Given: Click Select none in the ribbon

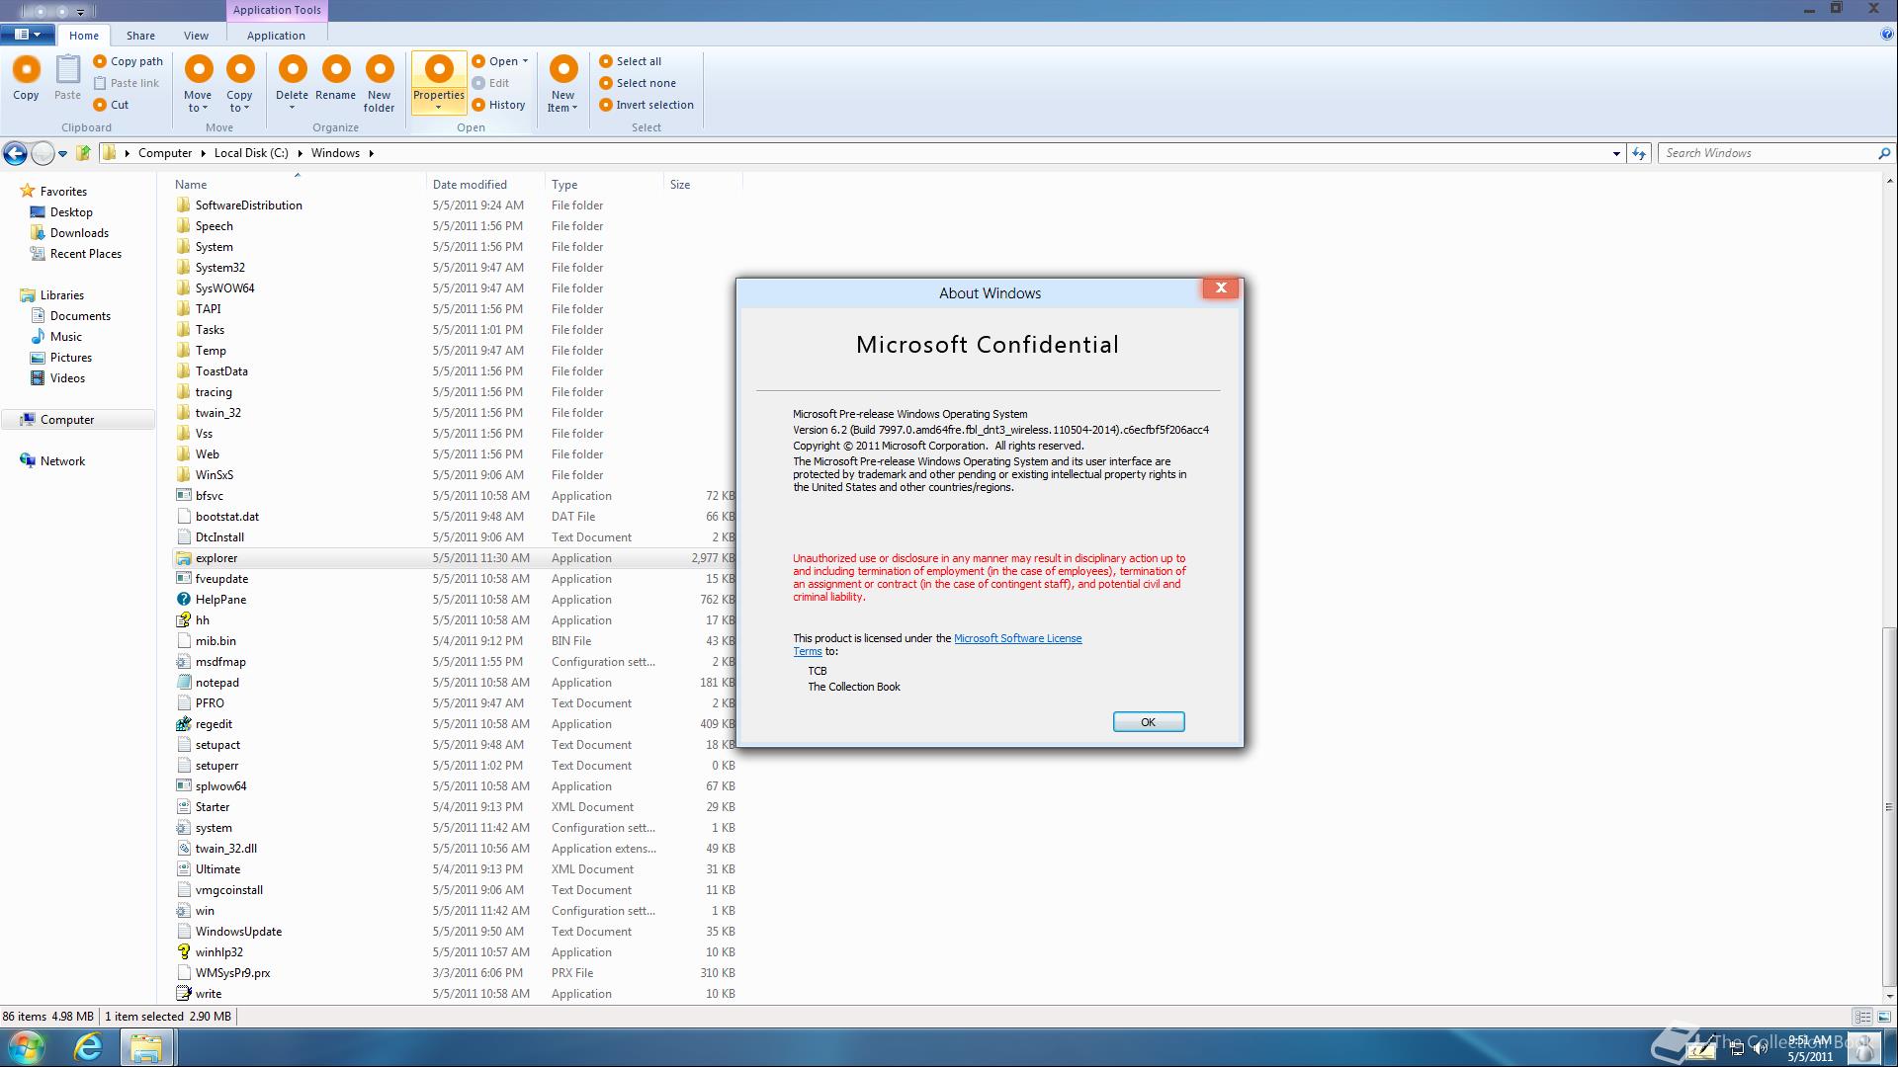Looking at the screenshot, I should click(x=638, y=83).
